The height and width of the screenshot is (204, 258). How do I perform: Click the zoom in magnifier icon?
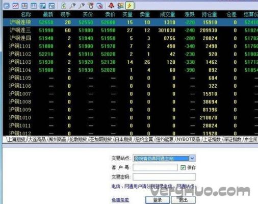coord(73,6)
